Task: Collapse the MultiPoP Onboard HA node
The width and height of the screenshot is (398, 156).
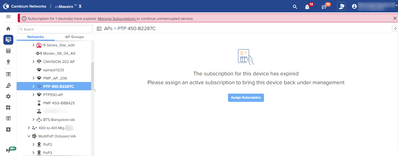Action: [29, 136]
